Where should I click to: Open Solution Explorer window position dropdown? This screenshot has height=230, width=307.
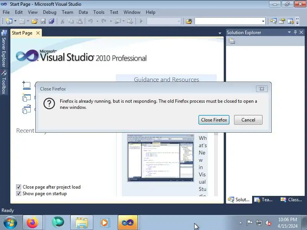(289, 32)
